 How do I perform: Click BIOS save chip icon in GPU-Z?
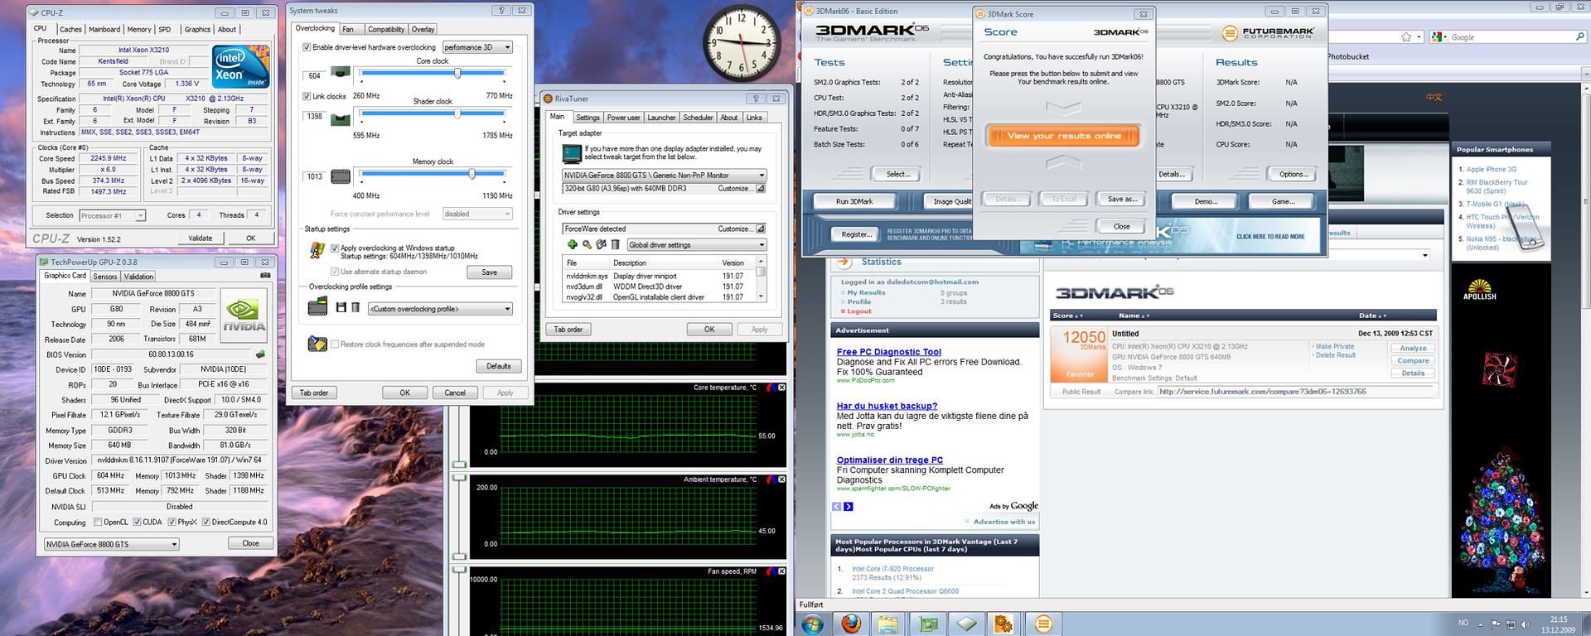[x=260, y=354]
